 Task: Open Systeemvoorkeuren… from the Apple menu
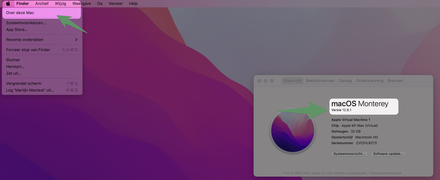[42, 23]
